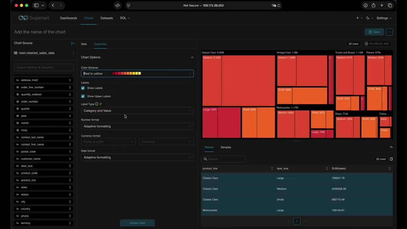Go back with browser back arrow
This screenshot has height=229, width=407.
[53, 5]
